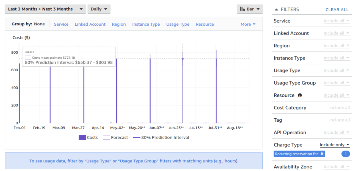Click the Jun-25 forecast data point
This screenshot has width=357, height=171.
click(182, 59)
